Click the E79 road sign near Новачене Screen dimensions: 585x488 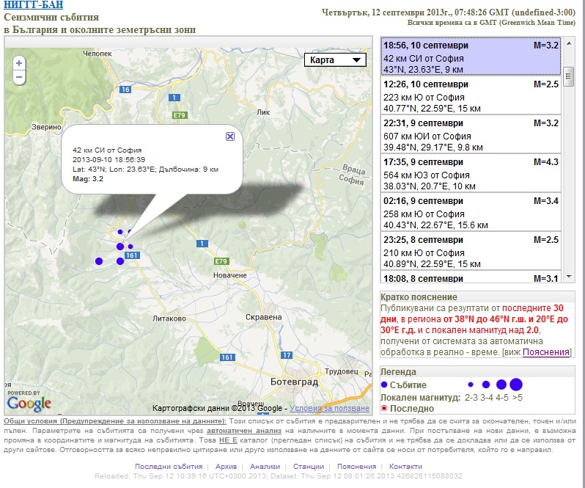[x=221, y=261]
